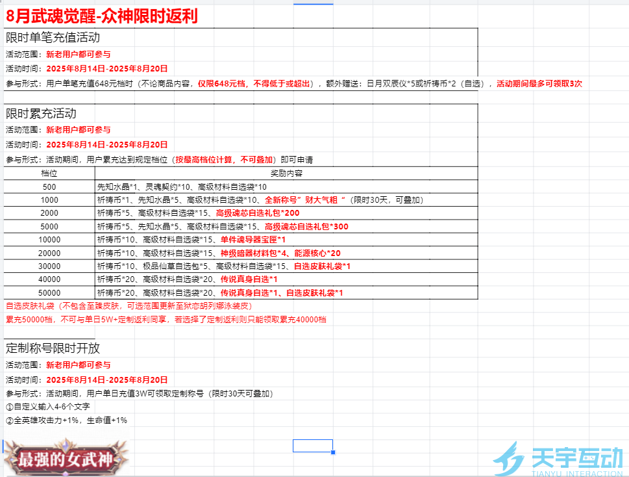629x477 pixels.
Task: Click reward text "全新称号"财大气粗""
Action: [305, 200]
